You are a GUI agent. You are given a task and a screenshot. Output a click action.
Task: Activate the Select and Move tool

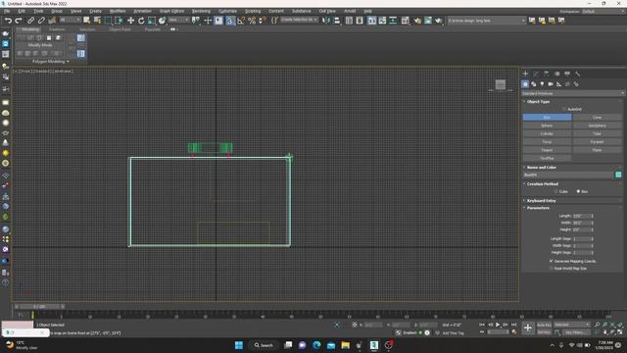tap(130, 21)
